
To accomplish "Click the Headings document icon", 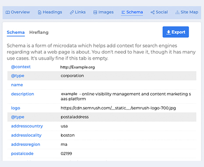I will pyautogui.click(x=39, y=12).
